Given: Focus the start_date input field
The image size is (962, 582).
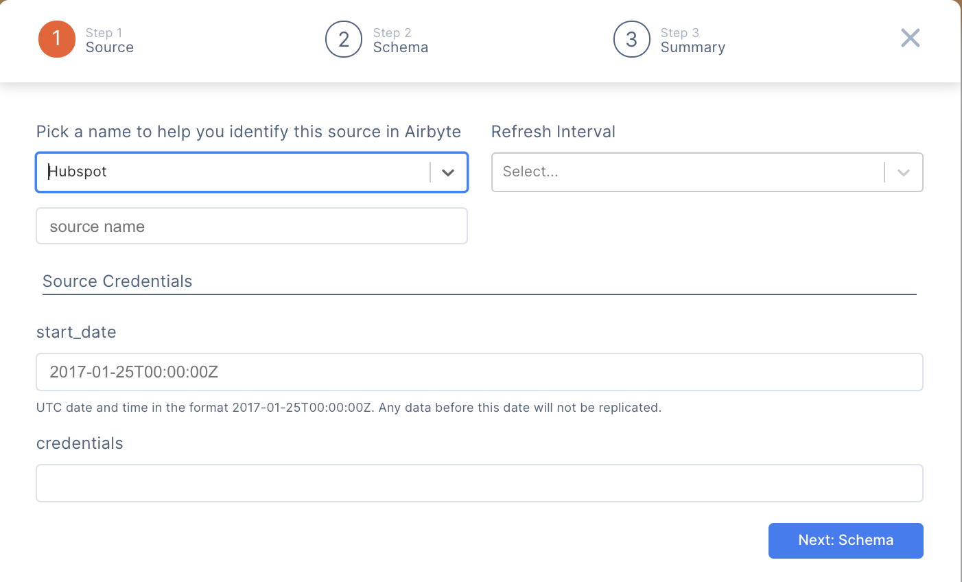Looking at the screenshot, I should click(x=480, y=372).
